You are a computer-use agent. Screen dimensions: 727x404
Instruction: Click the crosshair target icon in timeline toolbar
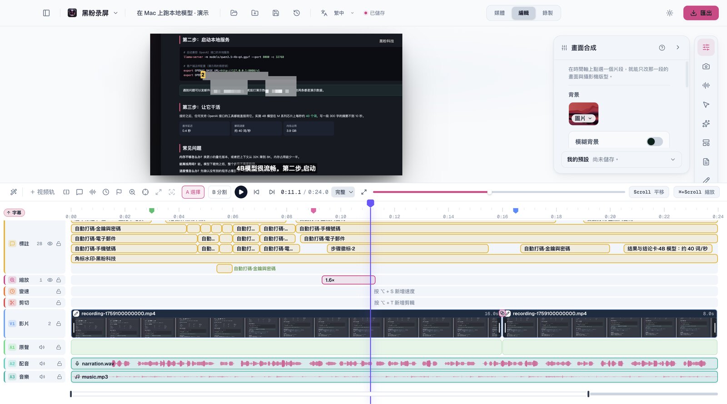(x=145, y=192)
